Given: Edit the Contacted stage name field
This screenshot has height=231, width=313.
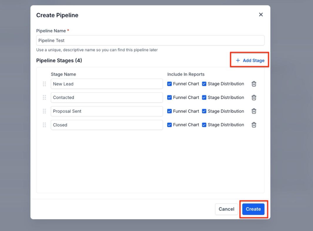Looking at the screenshot, I should tap(107, 98).
